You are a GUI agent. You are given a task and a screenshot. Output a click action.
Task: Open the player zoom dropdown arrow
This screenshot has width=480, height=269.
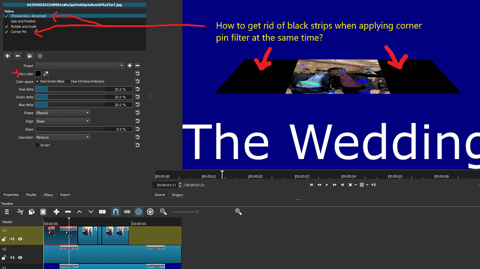pyautogui.click(x=356, y=185)
